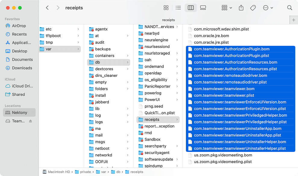Add a new tab with plus button
The height and width of the screenshot is (176, 298).
click(x=293, y=20)
